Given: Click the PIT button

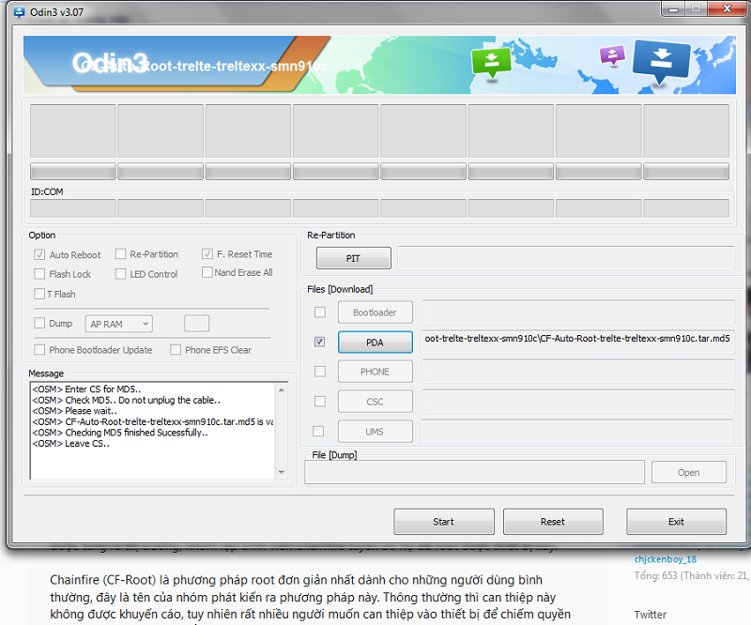Looking at the screenshot, I should [x=354, y=258].
